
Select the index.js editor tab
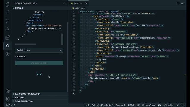click(78, 3)
